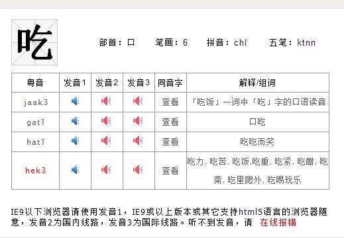Click the radical 口 after 部首
Screen dimensions: 344x238
pyautogui.click(x=131, y=42)
